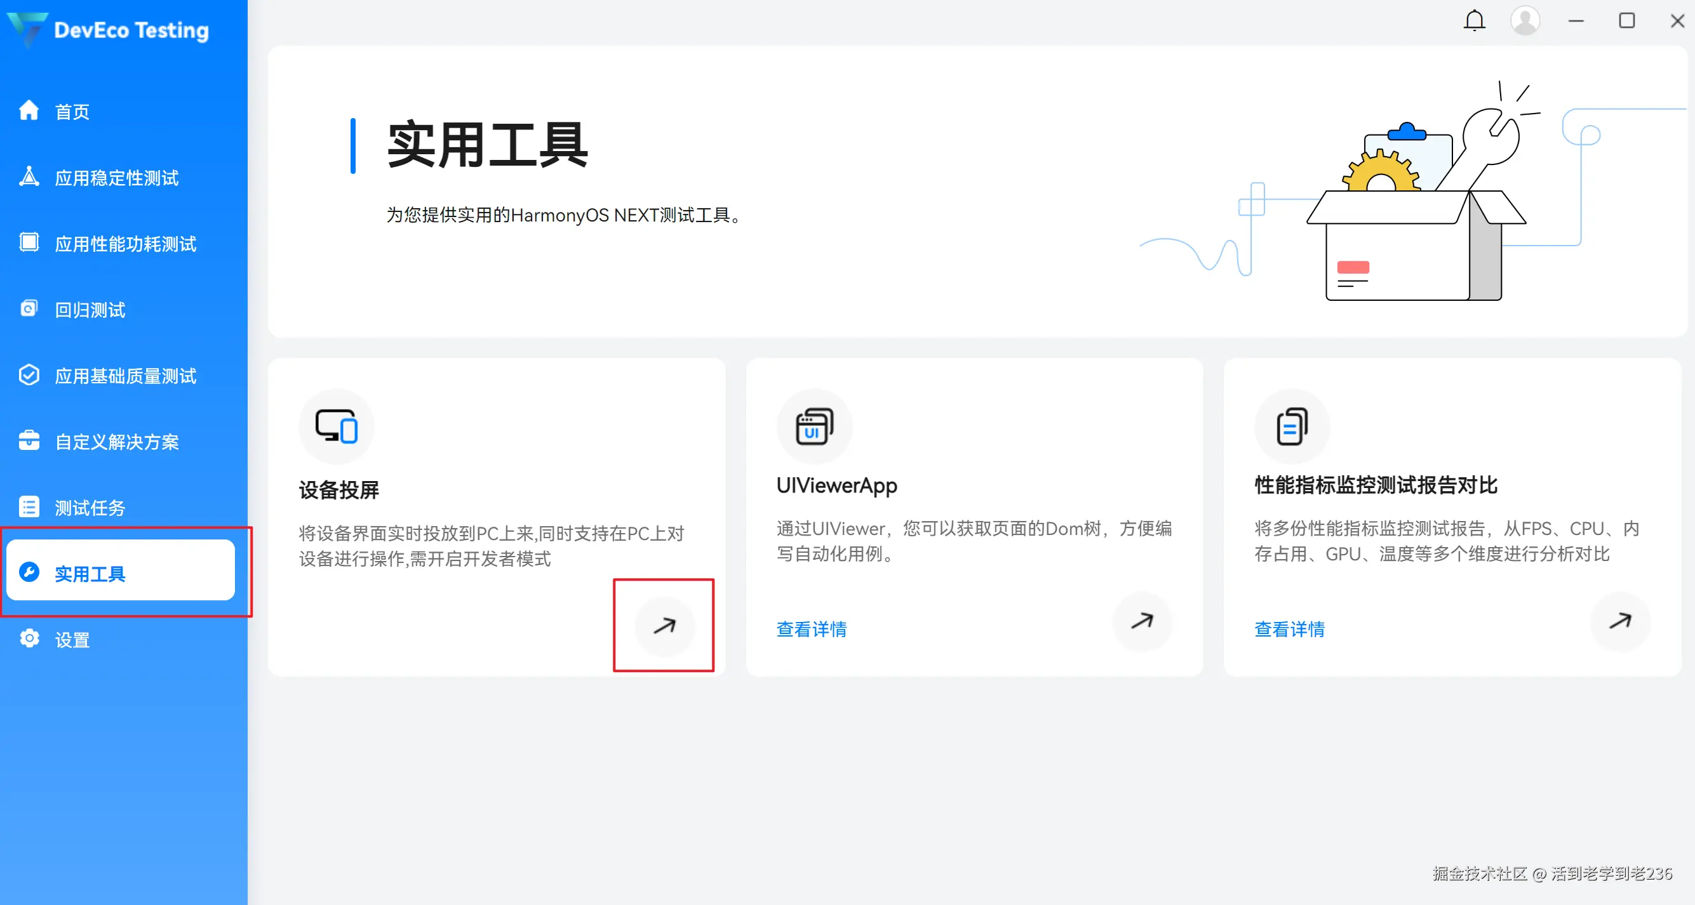Viewport: 1695px width, 905px height.
Task: Launch 设备投屏 via its arrow button
Action: tap(664, 626)
